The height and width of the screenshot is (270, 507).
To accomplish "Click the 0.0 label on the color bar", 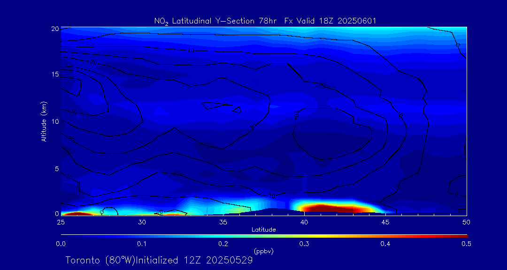I will 61,244.
